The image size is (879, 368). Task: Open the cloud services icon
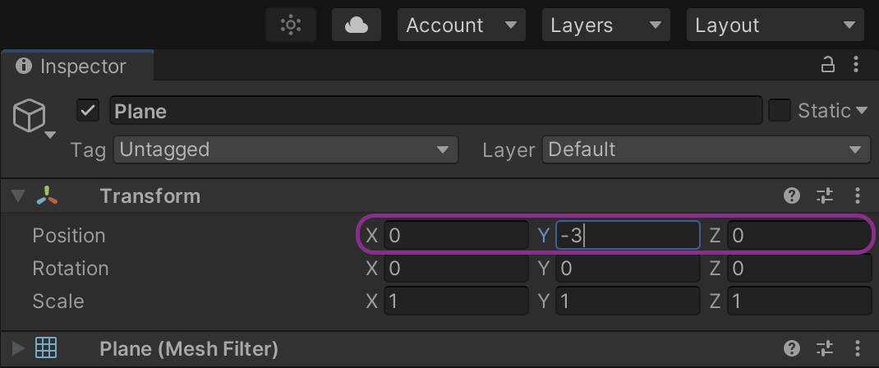(x=356, y=25)
